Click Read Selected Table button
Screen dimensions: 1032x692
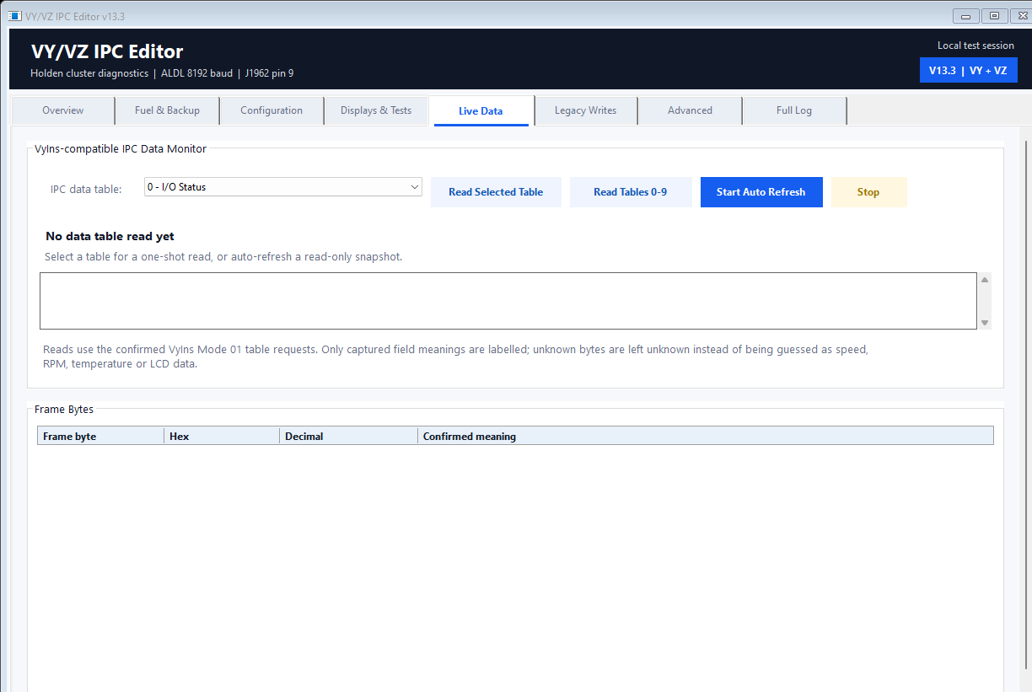(x=496, y=192)
